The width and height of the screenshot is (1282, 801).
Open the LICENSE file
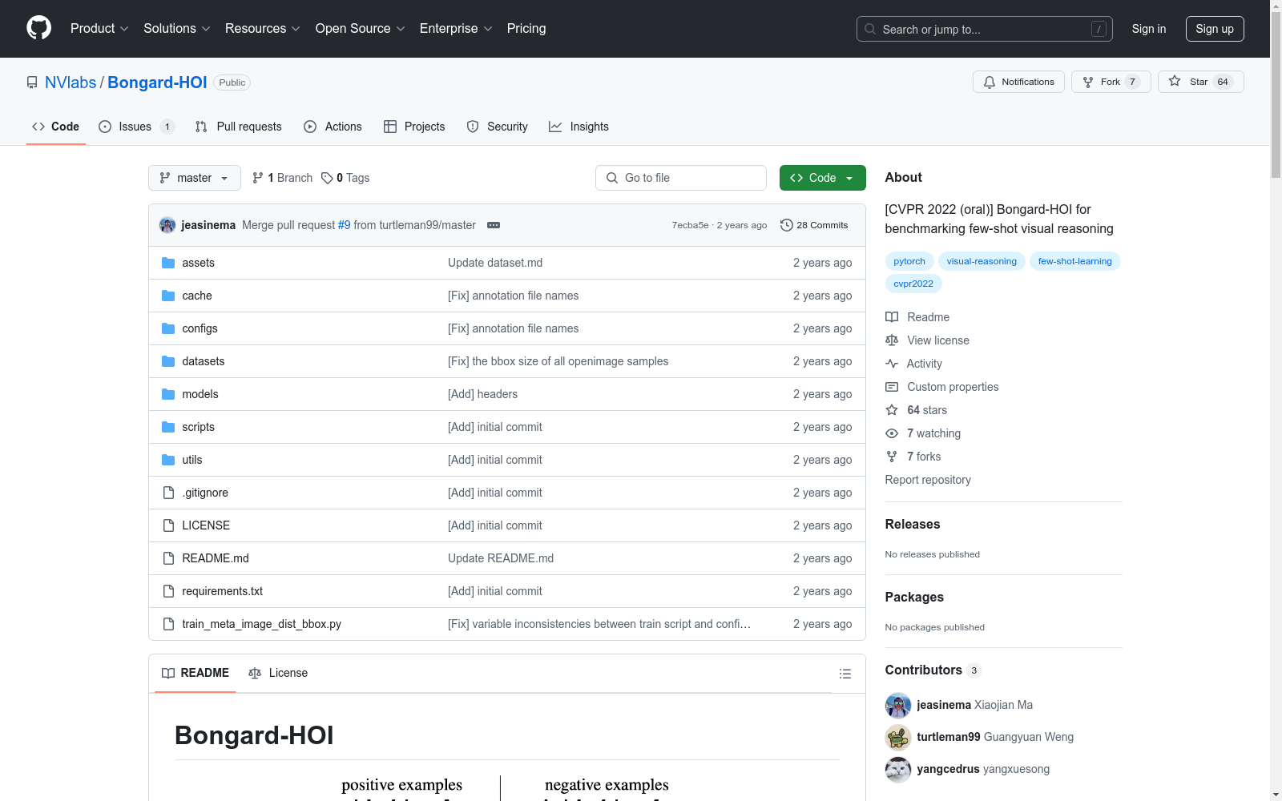(x=206, y=525)
